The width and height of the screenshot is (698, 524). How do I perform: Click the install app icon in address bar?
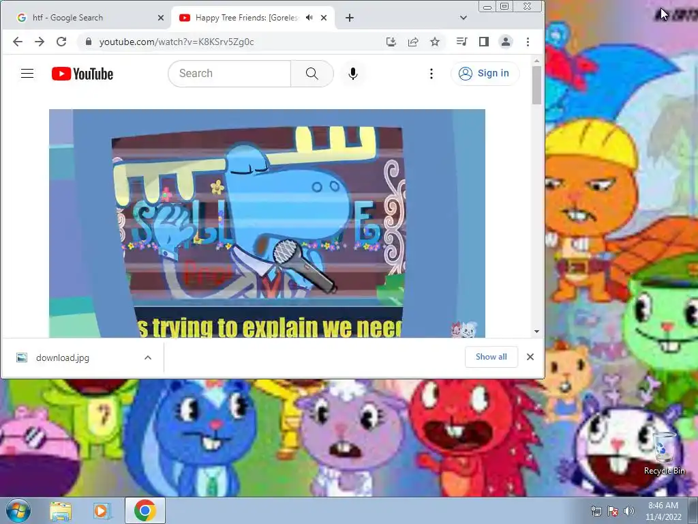click(x=391, y=42)
